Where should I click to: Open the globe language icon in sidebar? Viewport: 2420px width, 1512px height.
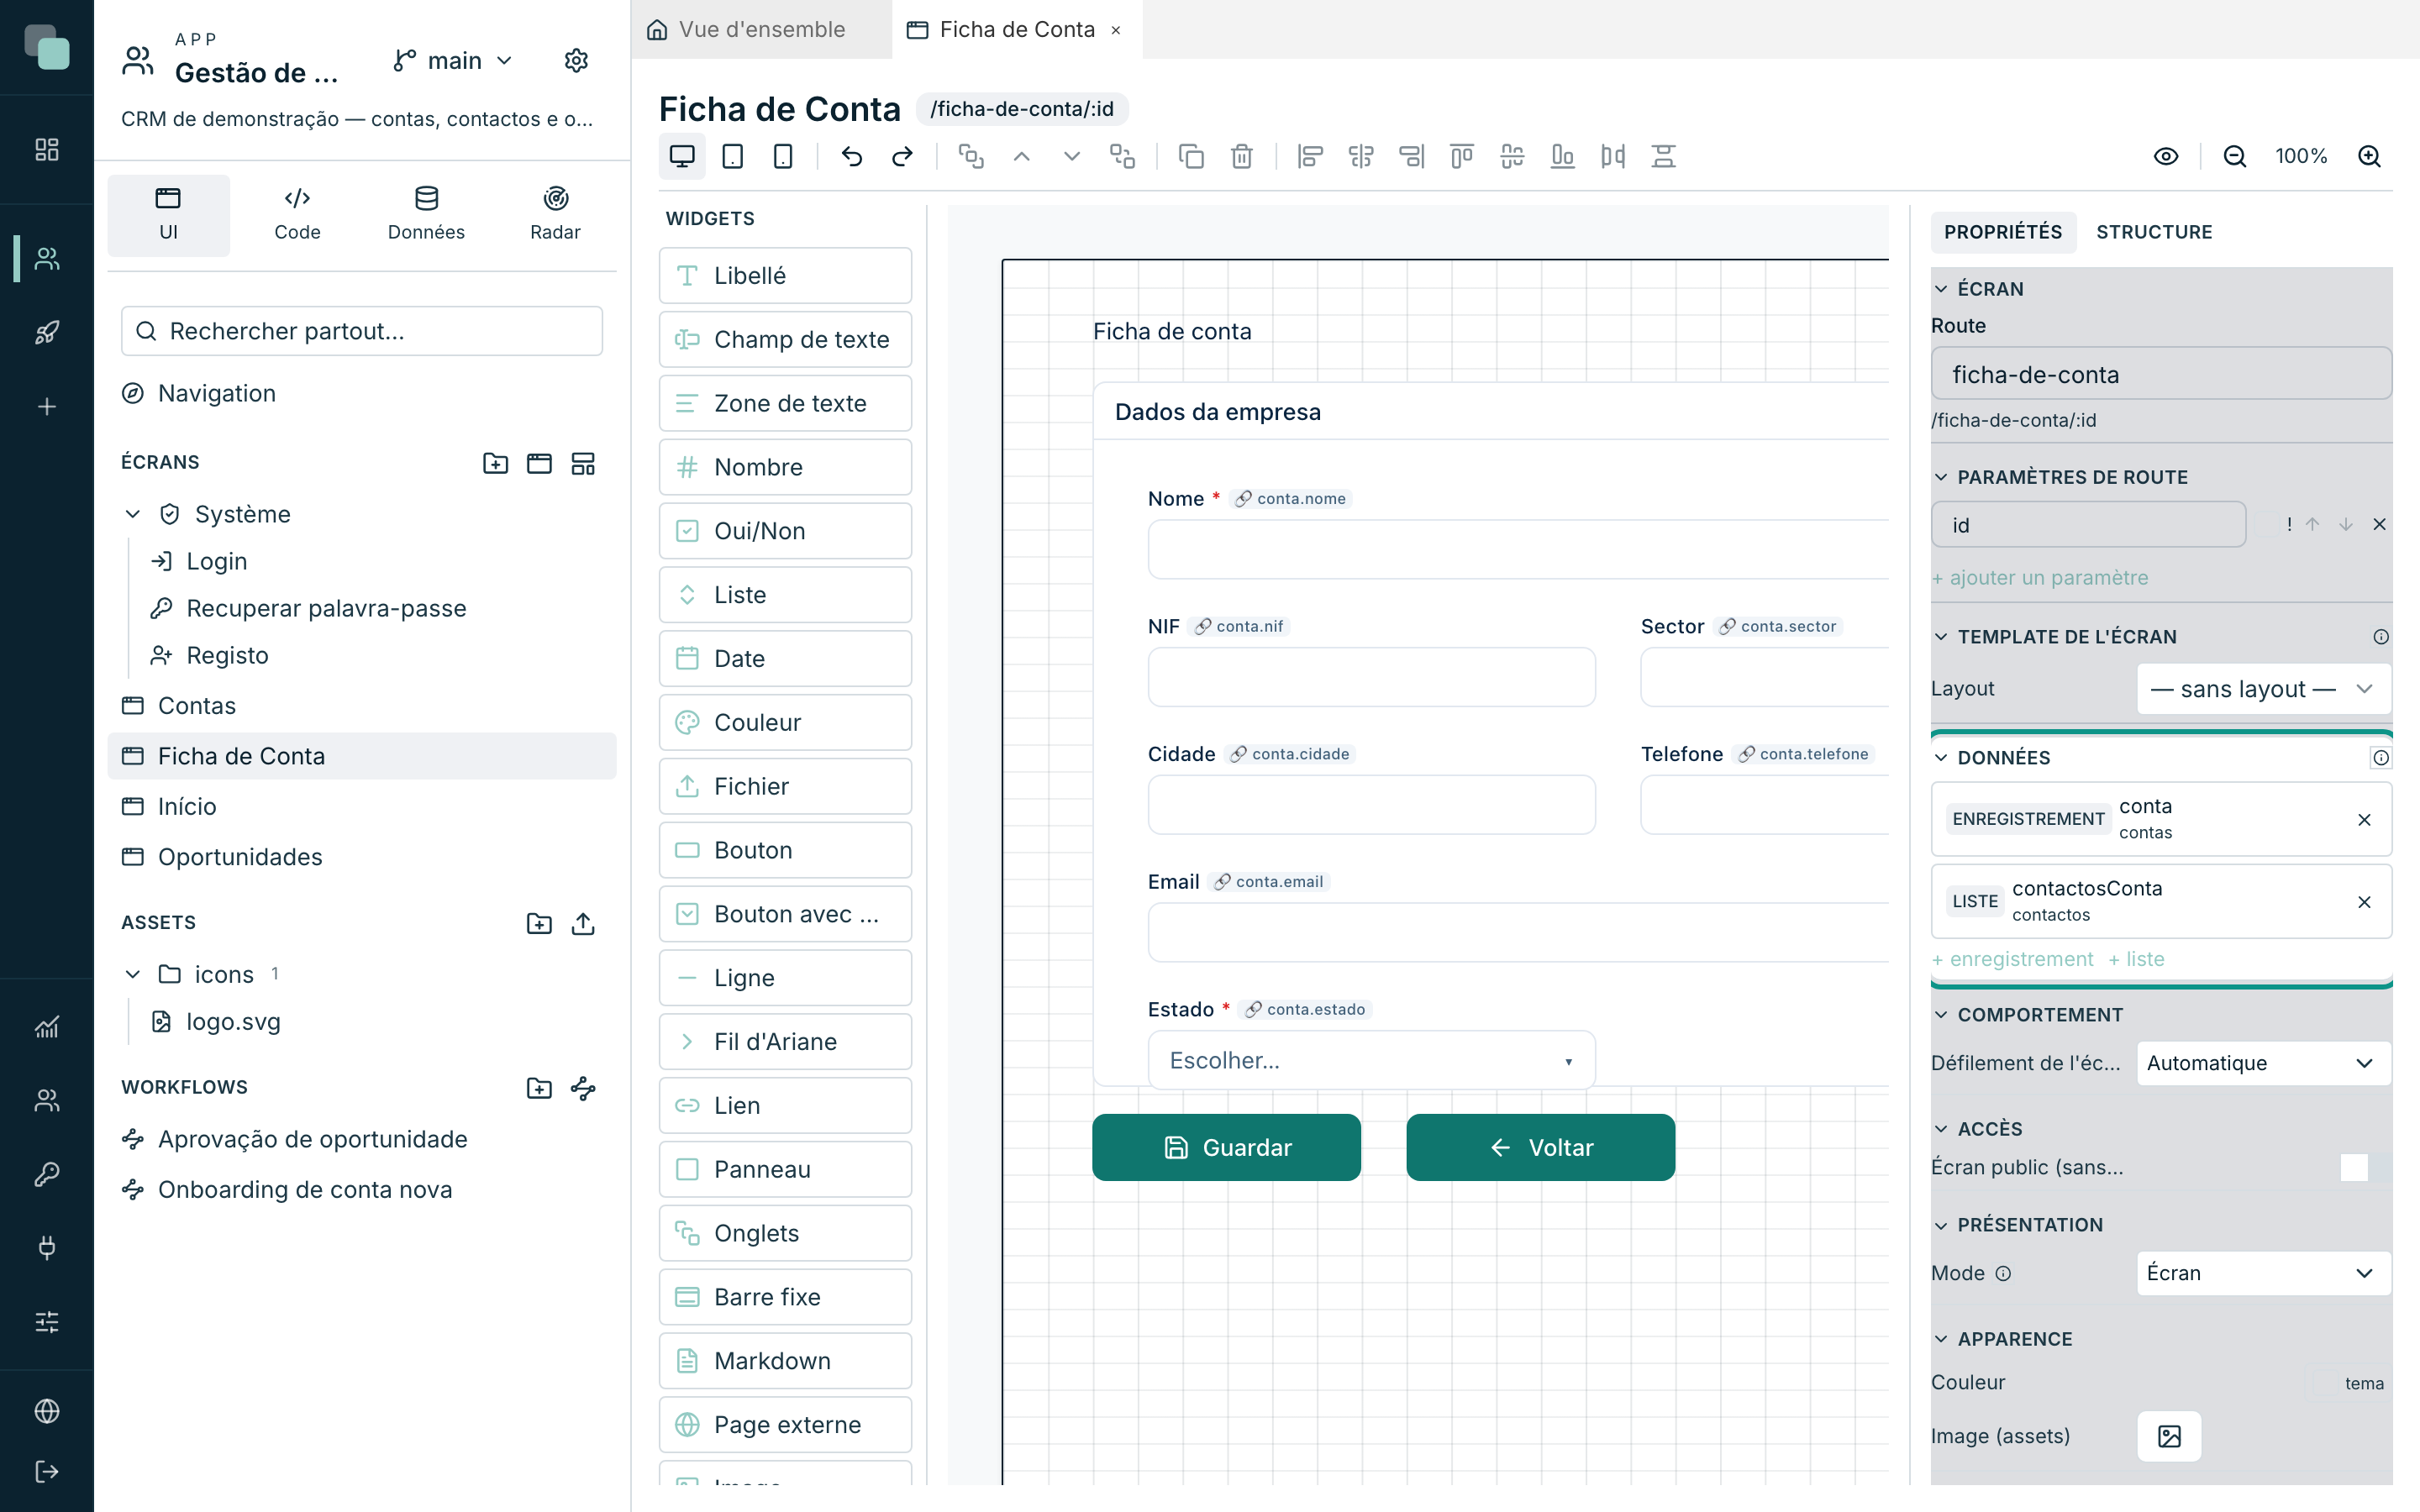point(47,1410)
